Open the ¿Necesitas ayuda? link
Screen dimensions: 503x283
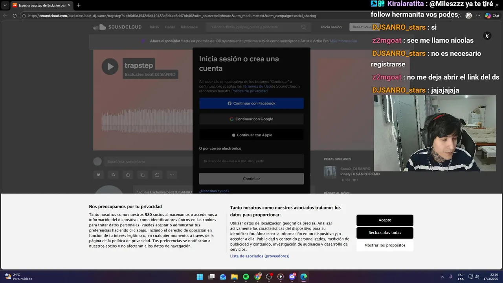(x=214, y=191)
